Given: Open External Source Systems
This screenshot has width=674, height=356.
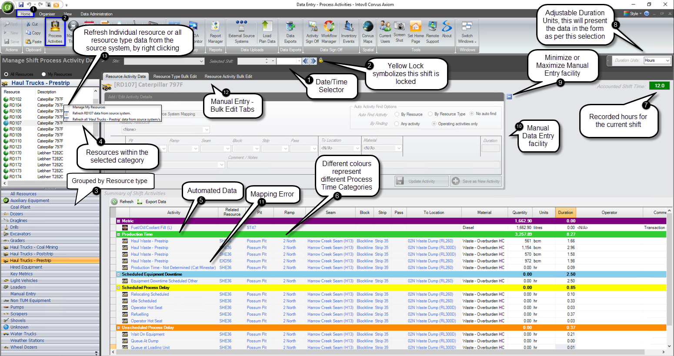Looking at the screenshot, I should click(x=241, y=32).
